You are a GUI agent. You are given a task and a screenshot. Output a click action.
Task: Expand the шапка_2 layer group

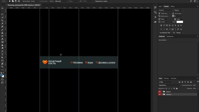pos(162,94)
